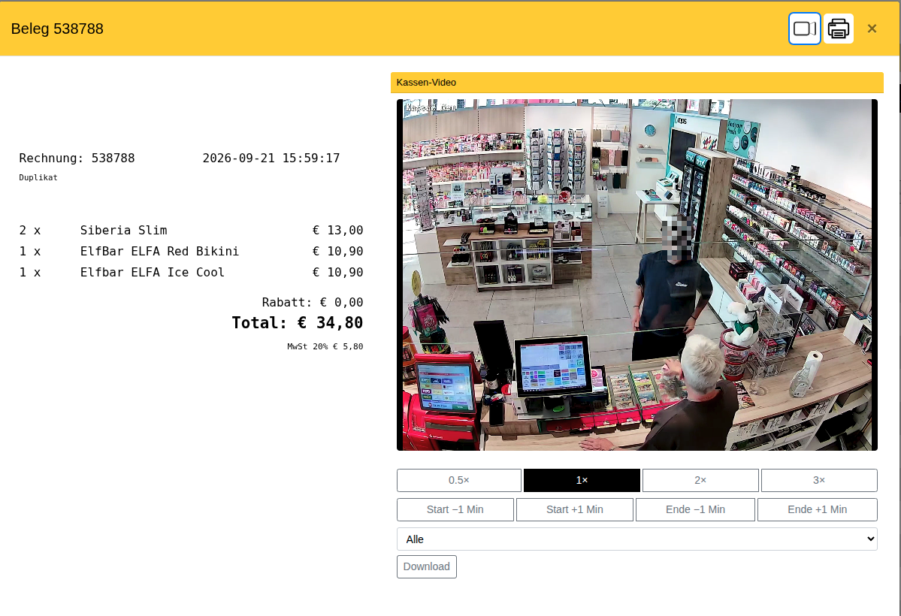The image size is (901, 616).
Task: Download the cash register video
Action: [x=426, y=566]
